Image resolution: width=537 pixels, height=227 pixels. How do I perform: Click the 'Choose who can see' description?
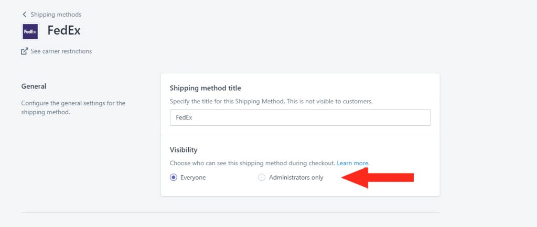252,164
